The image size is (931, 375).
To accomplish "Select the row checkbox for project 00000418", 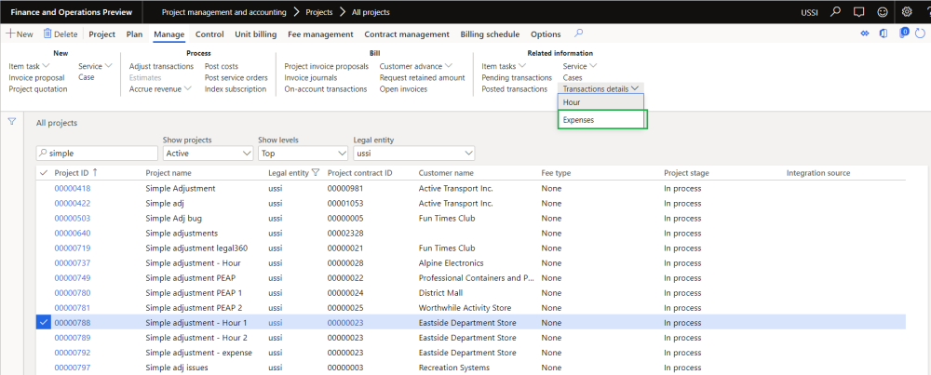I will [x=43, y=189].
